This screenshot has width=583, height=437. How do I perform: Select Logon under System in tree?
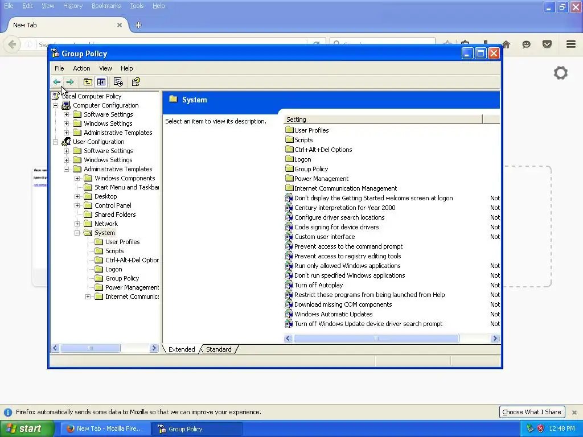click(x=113, y=269)
